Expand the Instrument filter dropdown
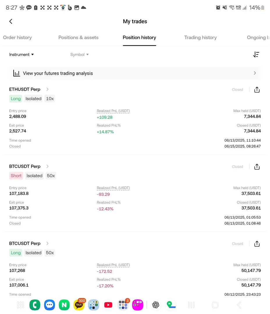This screenshot has width=270, height=314. [x=22, y=54]
